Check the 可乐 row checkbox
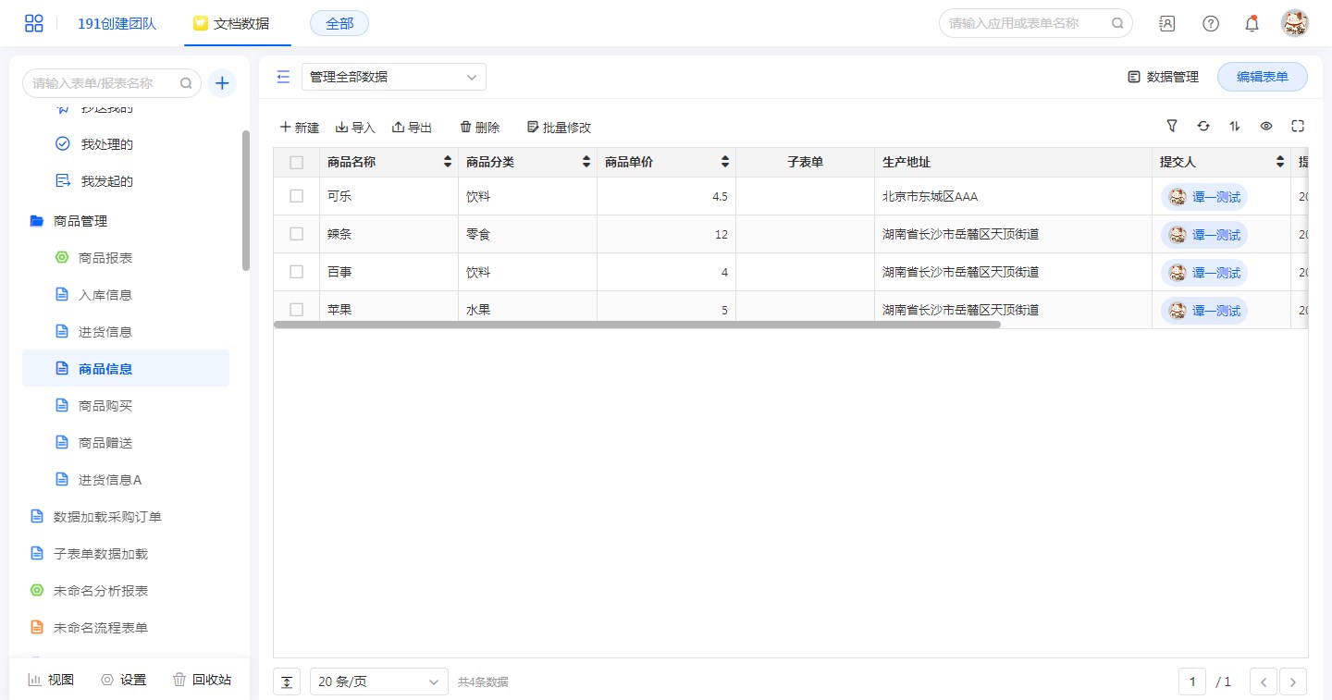Viewport: 1332px width, 700px height. tap(296, 196)
